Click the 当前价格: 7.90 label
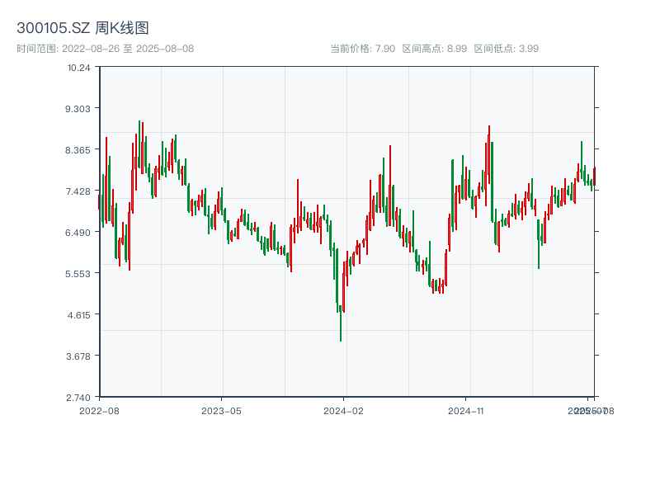660x495 pixels. pyautogui.click(x=362, y=49)
